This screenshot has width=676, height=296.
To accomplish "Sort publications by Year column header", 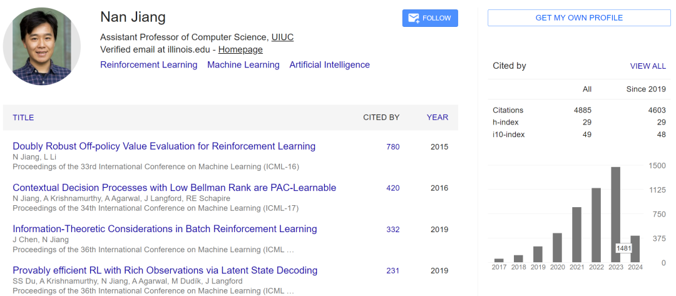I will pos(437,117).
